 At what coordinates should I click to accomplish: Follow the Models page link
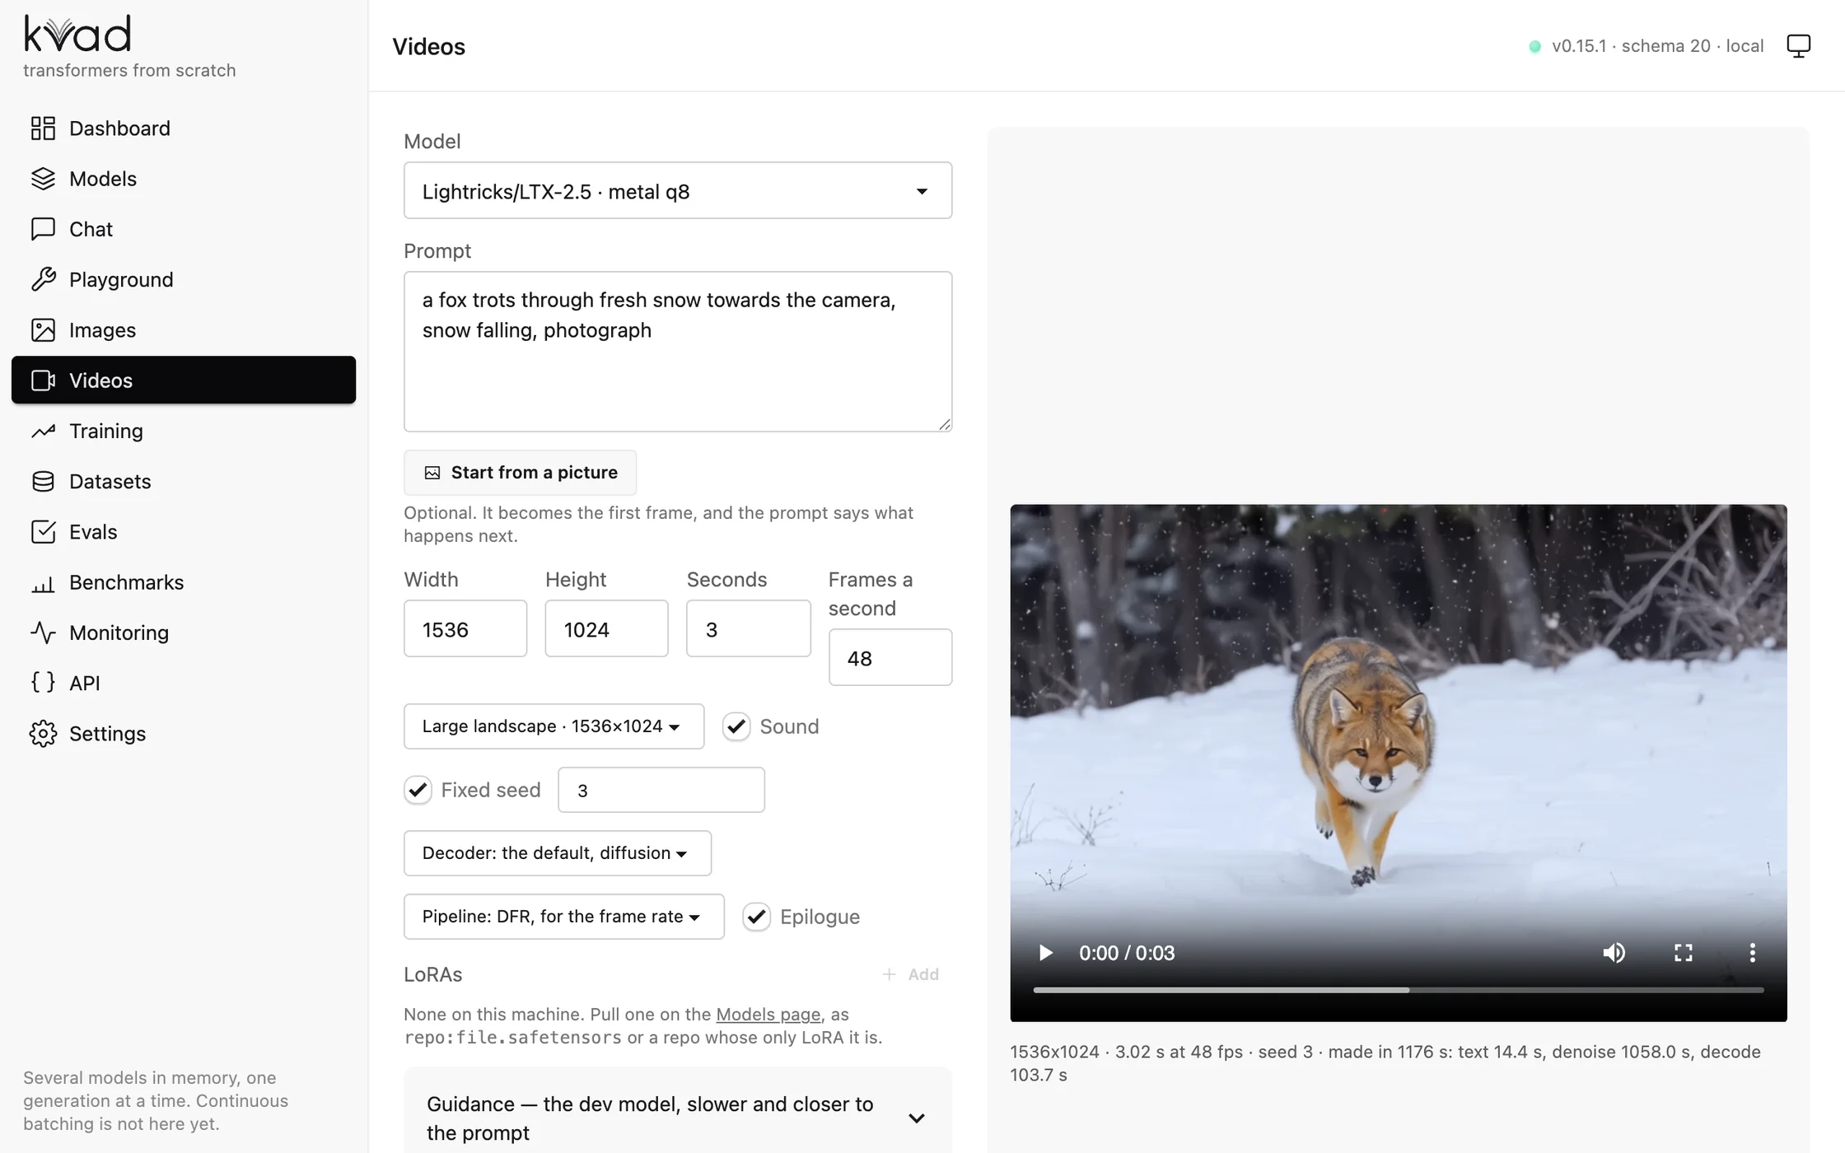(768, 1015)
